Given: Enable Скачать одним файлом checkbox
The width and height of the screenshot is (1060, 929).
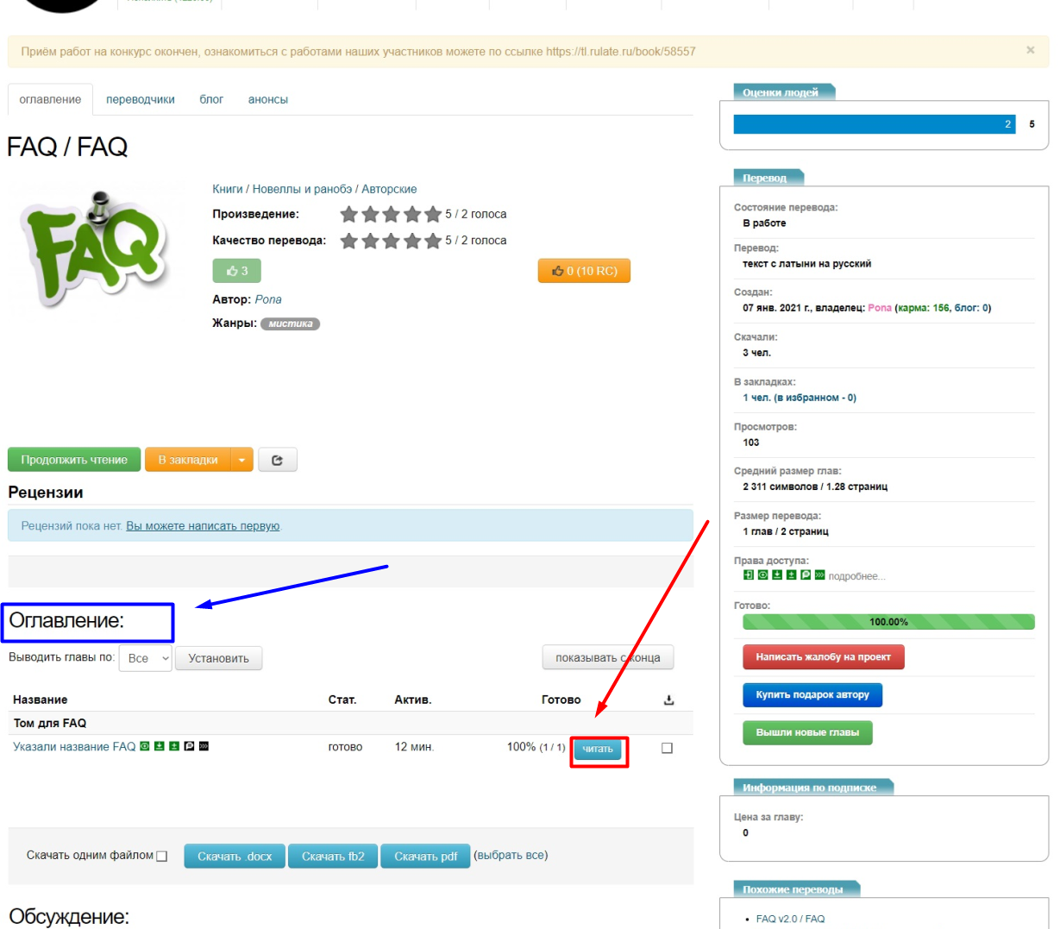Looking at the screenshot, I should [162, 857].
